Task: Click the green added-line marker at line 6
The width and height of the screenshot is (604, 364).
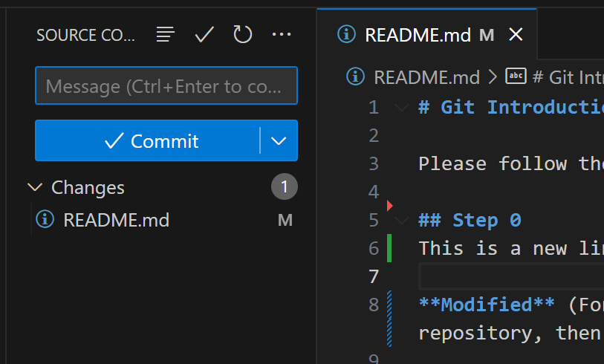Action: tap(389, 248)
